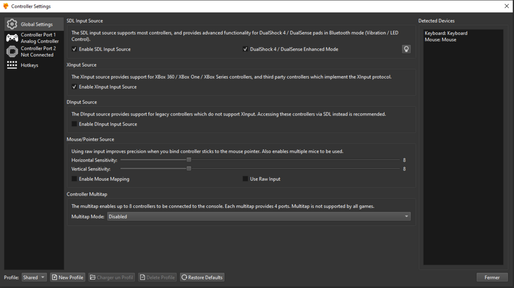Click the Delete Profile button

[157, 277]
